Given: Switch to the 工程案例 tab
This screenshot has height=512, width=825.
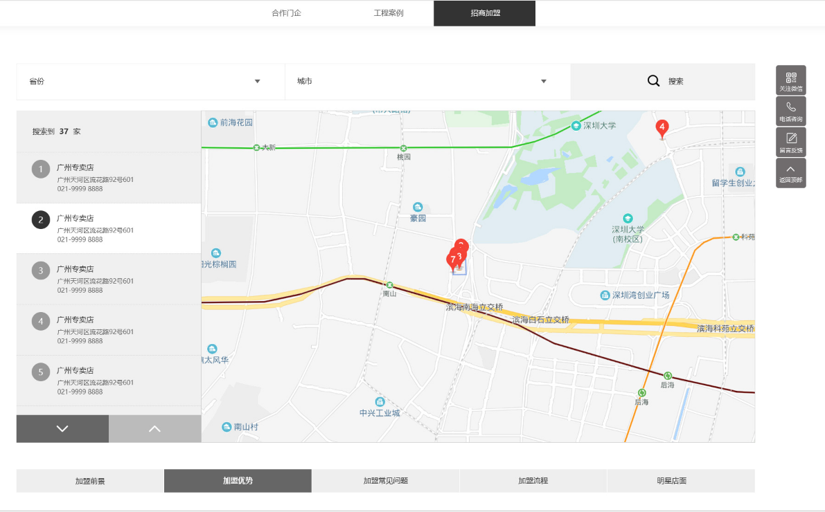Looking at the screenshot, I should (389, 12).
